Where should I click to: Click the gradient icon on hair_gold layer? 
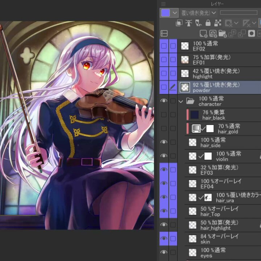coord(196,128)
